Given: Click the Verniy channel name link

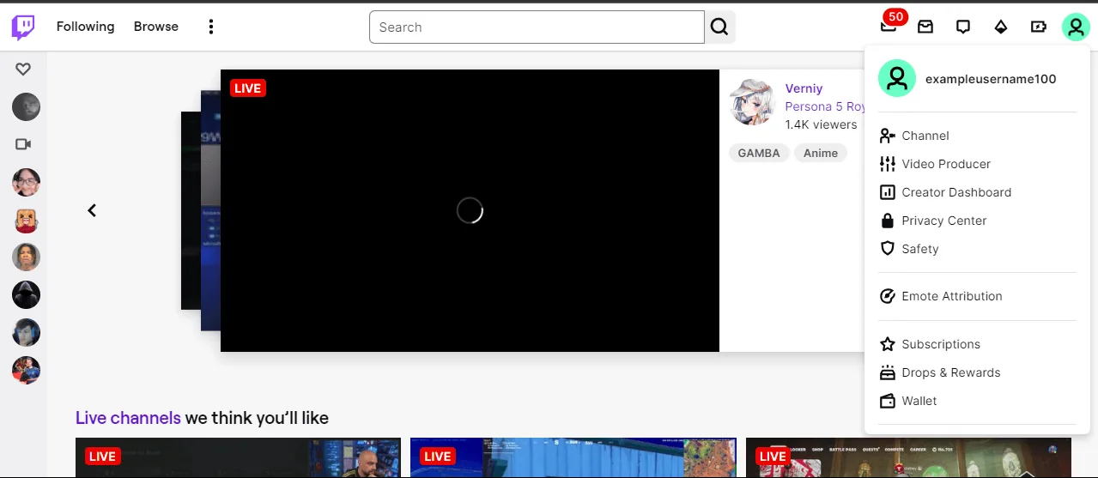Looking at the screenshot, I should point(804,88).
